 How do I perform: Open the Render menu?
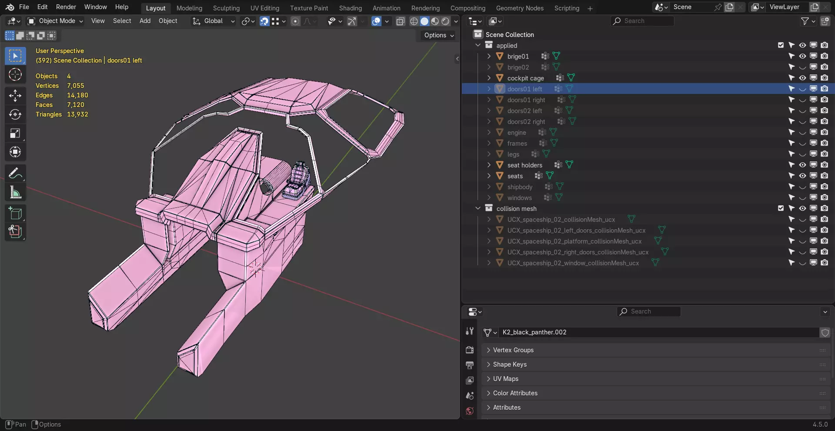66,7
